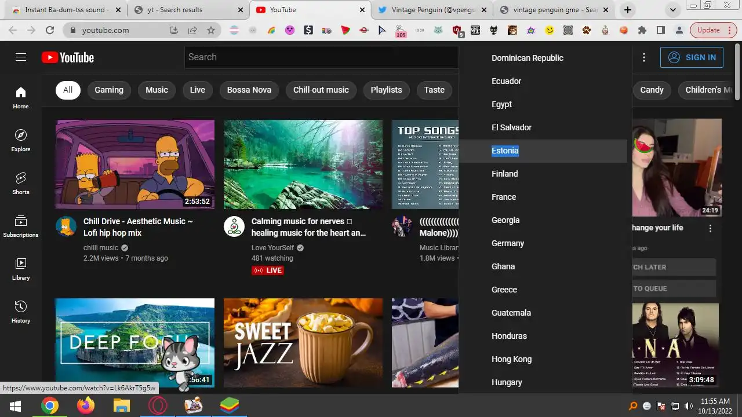Viewport: 742px width, 417px height.
Task: Choose Georgia from the location list
Action: [543, 220]
